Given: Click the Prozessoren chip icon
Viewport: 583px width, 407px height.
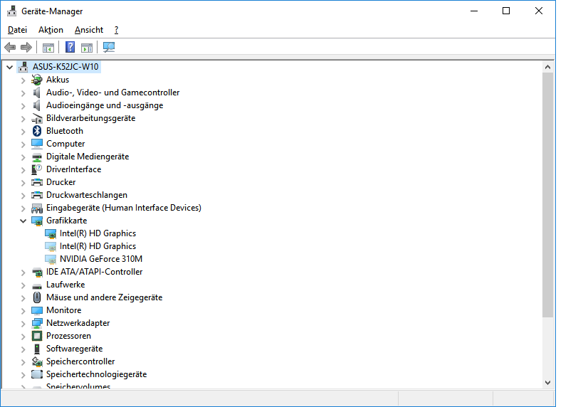Looking at the screenshot, I should [37, 336].
